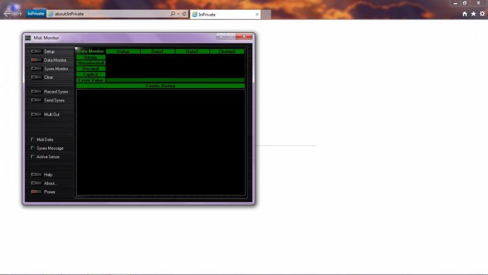488x275 pixels.
Task: Open Favorites star icon
Action: (473, 13)
